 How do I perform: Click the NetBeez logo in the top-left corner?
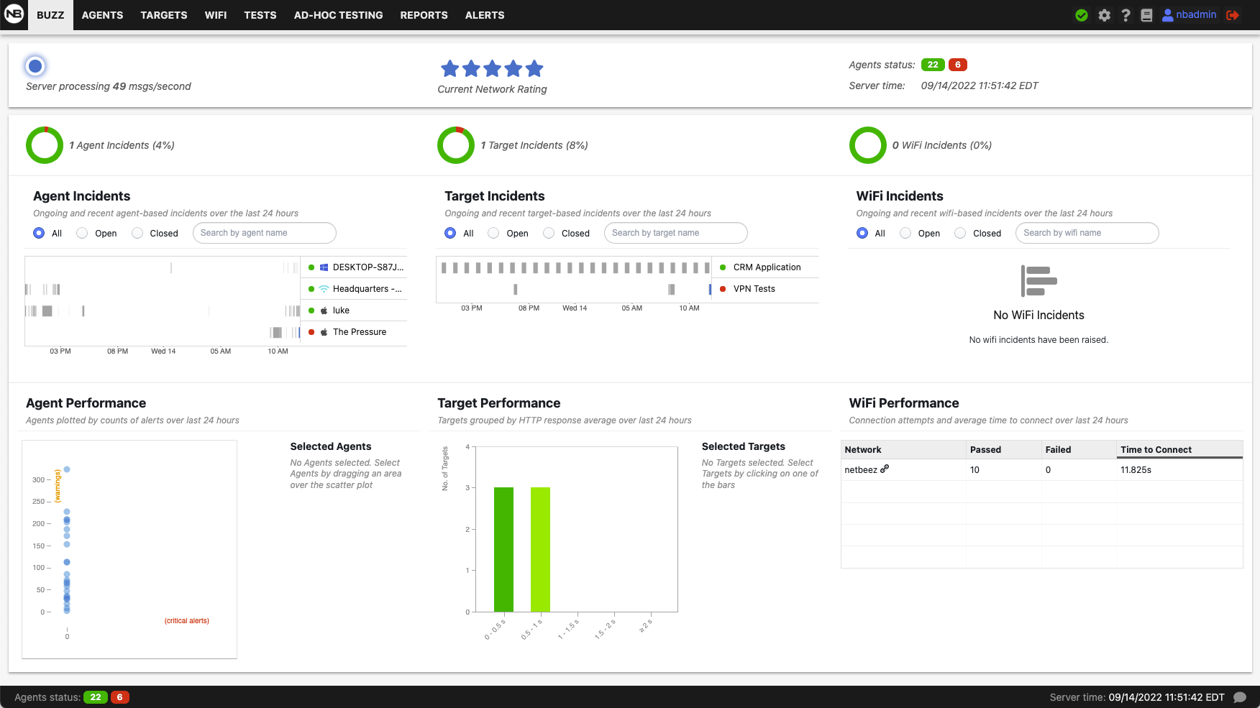pyautogui.click(x=14, y=14)
